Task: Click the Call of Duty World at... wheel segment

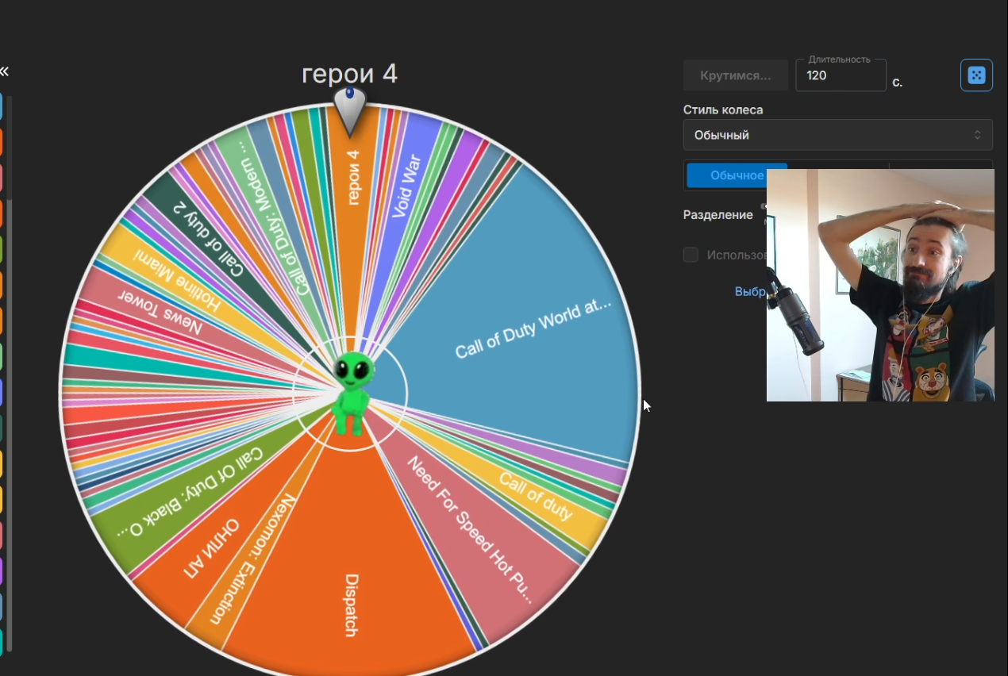Action: (x=533, y=328)
